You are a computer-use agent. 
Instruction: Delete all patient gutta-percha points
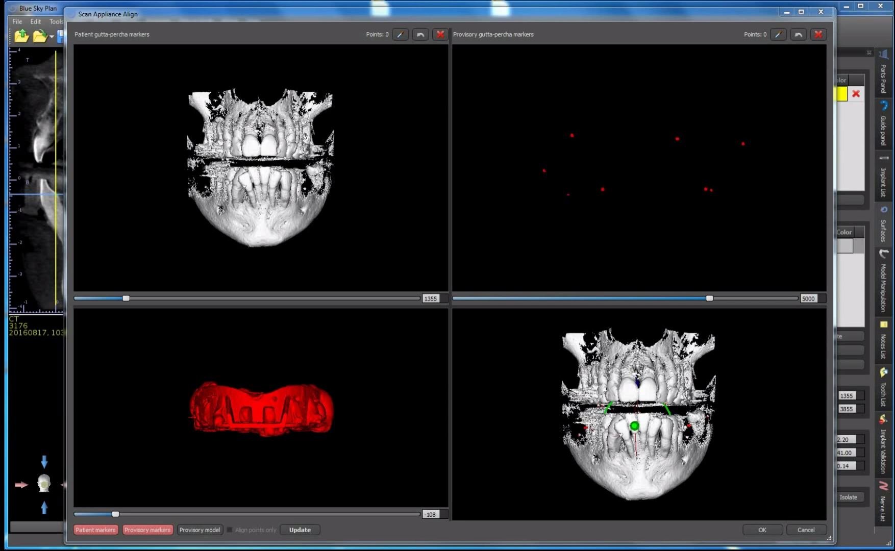pos(440,34)
